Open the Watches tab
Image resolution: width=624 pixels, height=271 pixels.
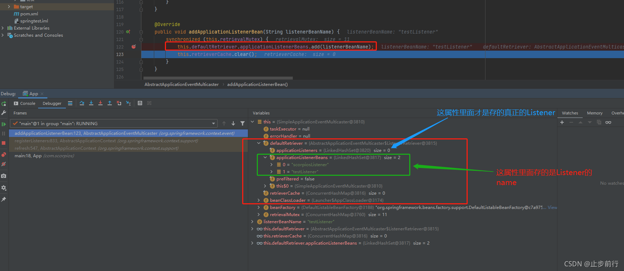pos(570,113)
